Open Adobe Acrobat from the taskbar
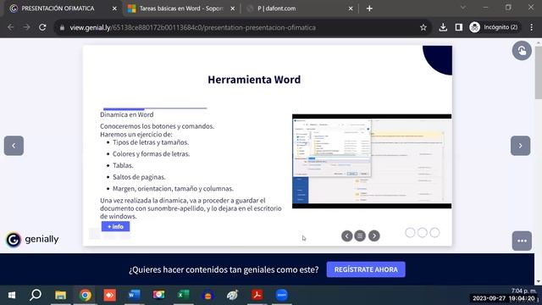This screenshot has height=305, width=542. click(x=257, y=295)
